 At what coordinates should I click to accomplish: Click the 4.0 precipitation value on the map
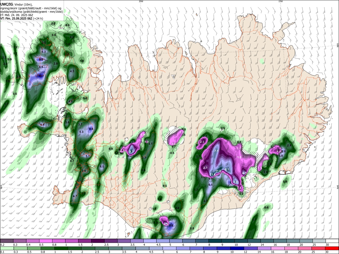[70, 101]
